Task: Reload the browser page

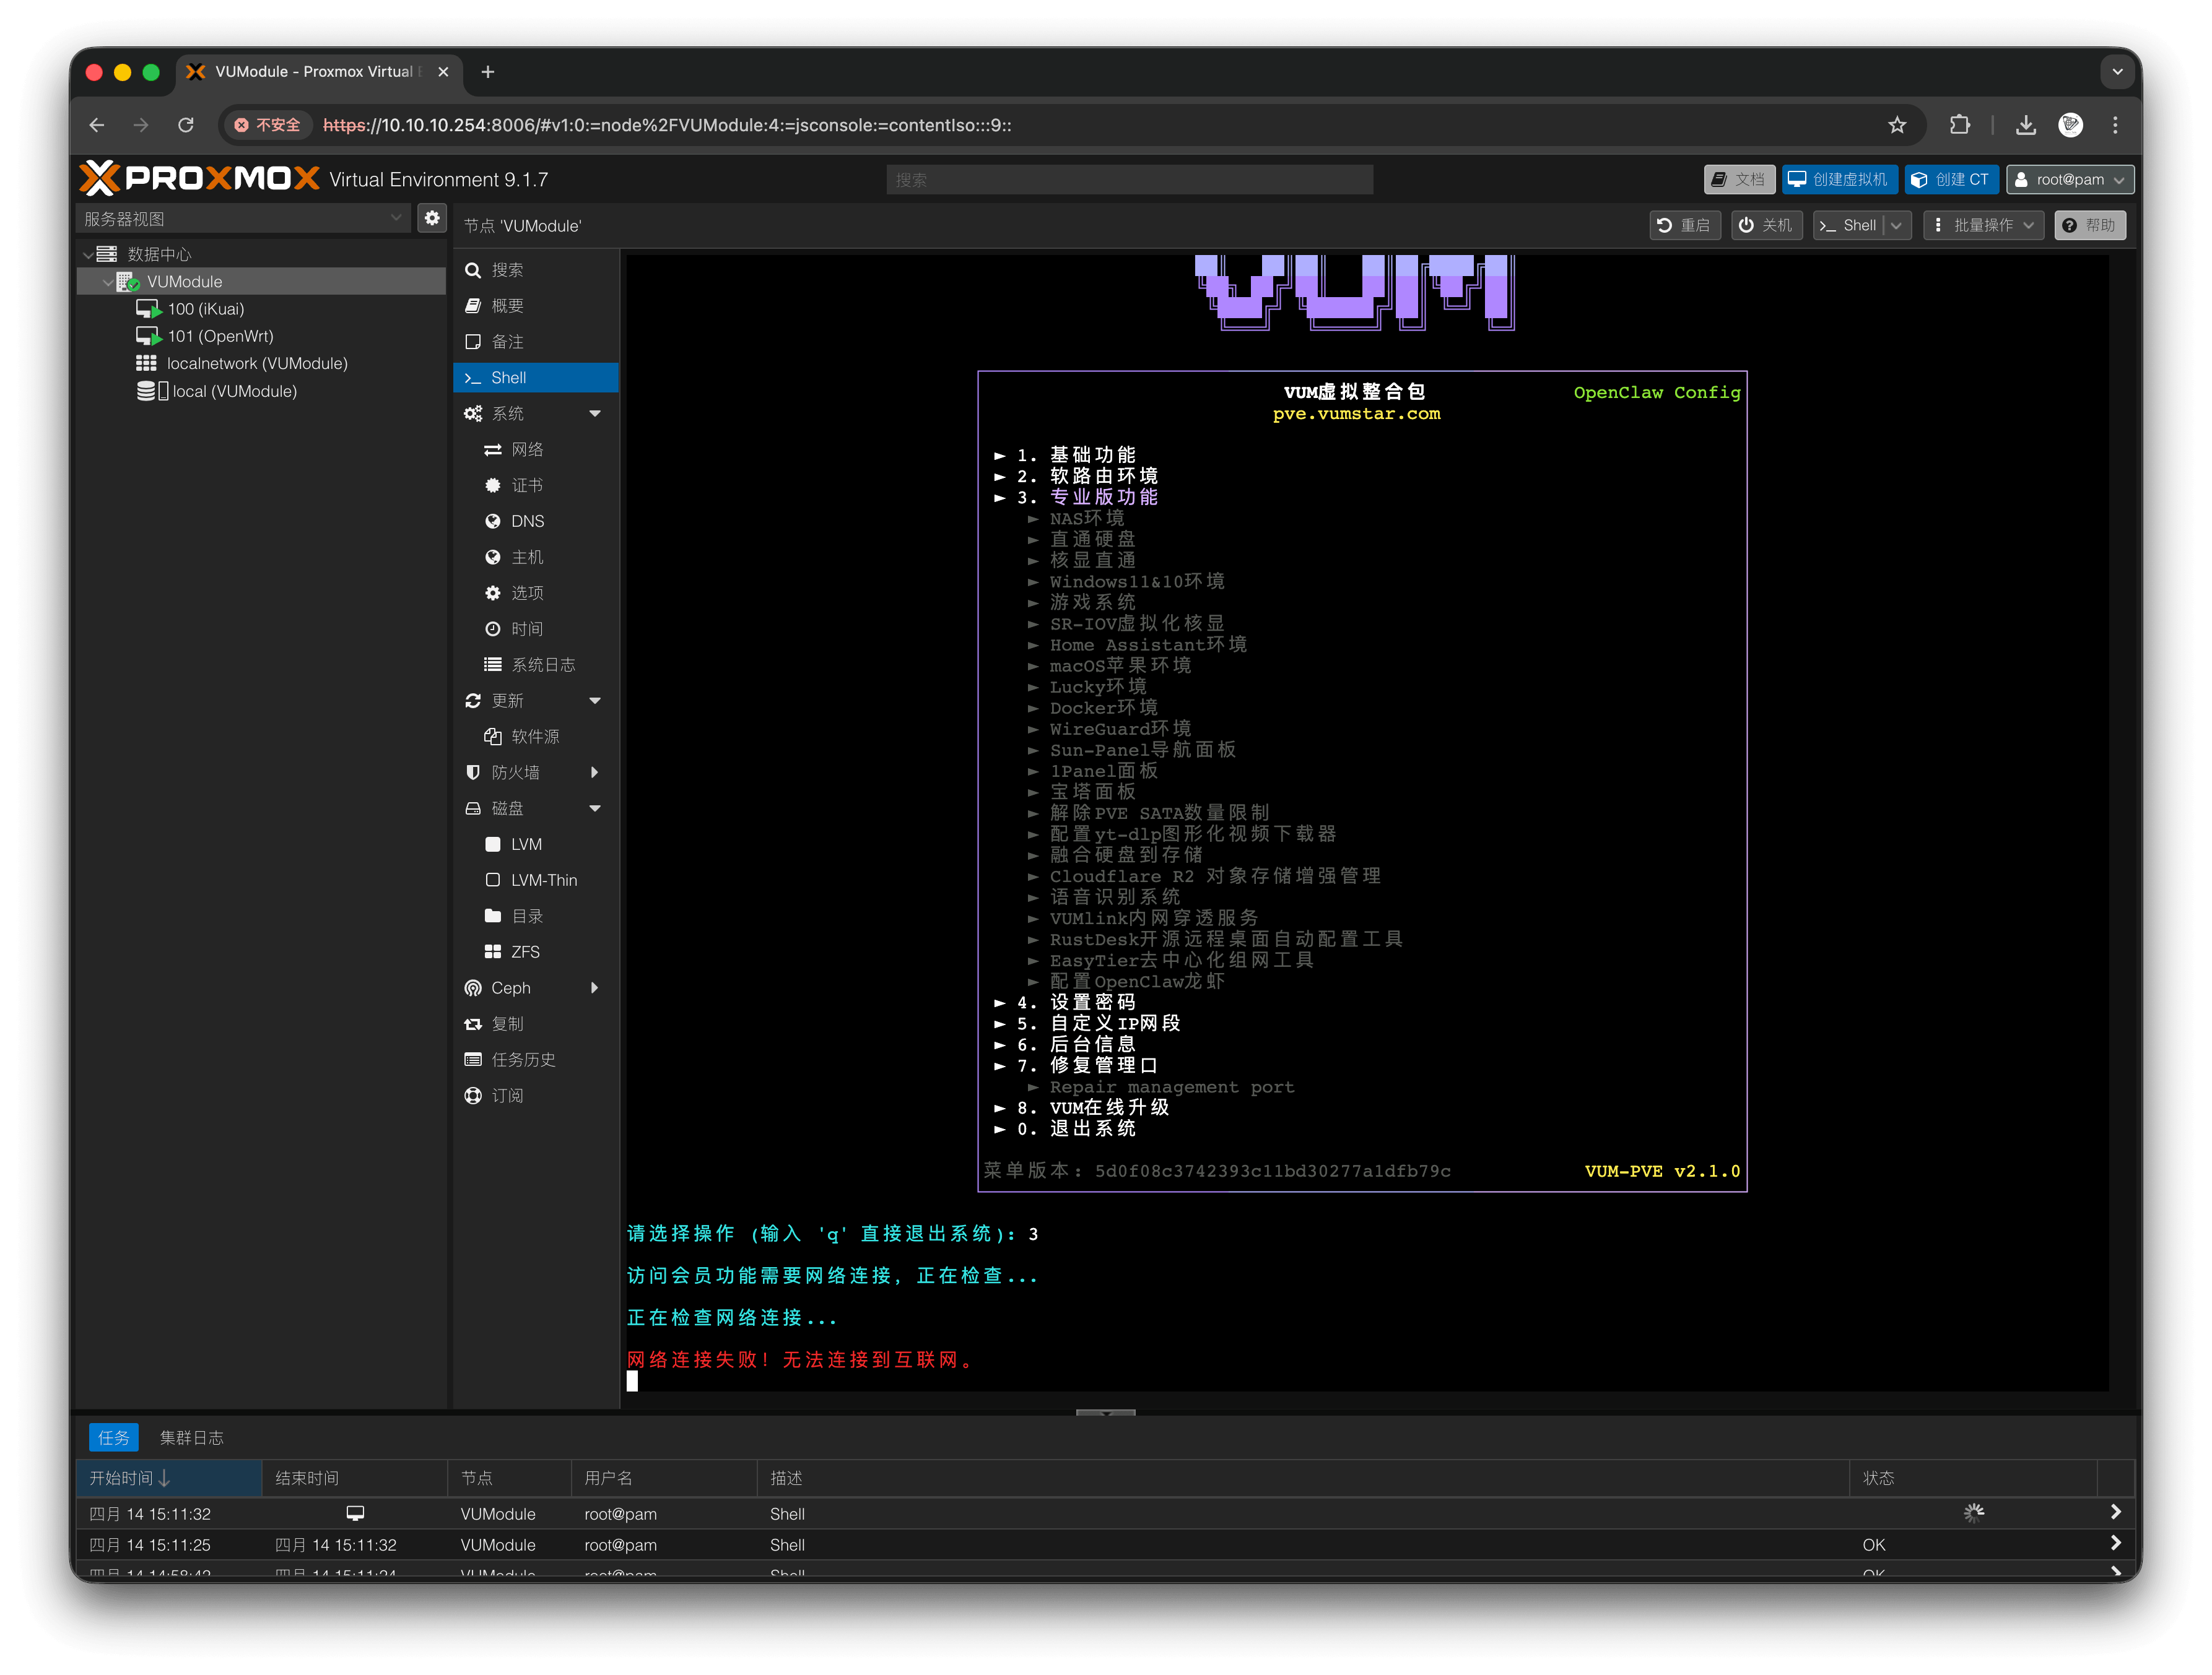Action: pyautogui.click(x=186, y=125)
